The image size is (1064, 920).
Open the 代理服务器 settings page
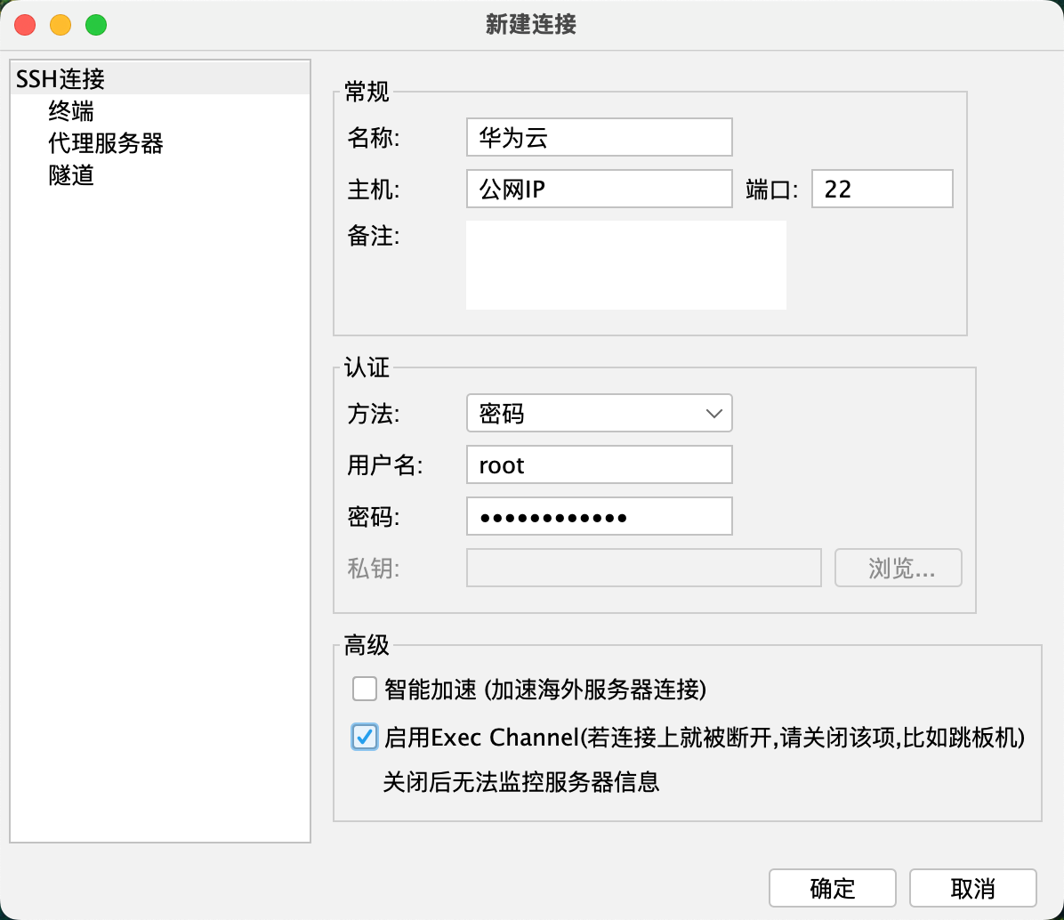105,143
